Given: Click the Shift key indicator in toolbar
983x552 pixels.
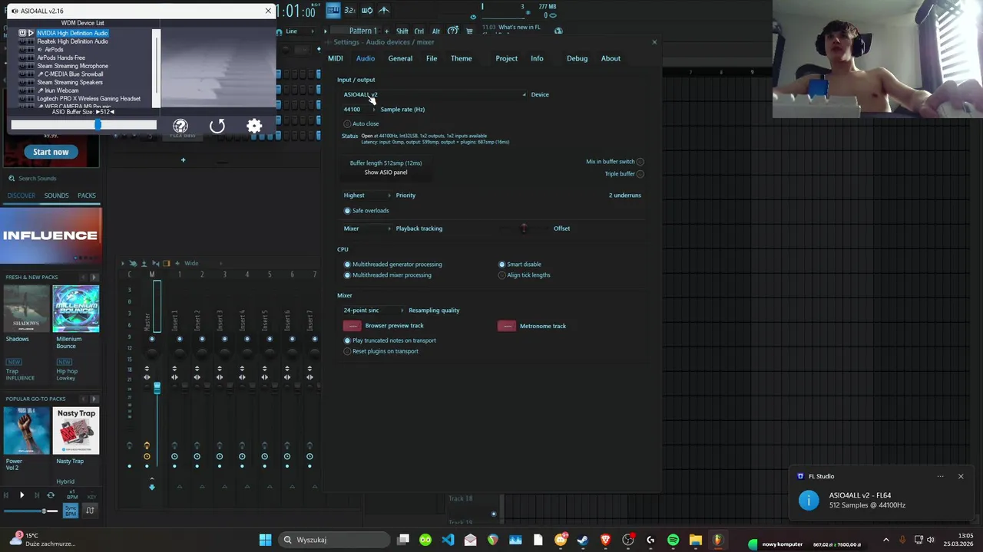Looking at the screenshot, I should [402, 31].
